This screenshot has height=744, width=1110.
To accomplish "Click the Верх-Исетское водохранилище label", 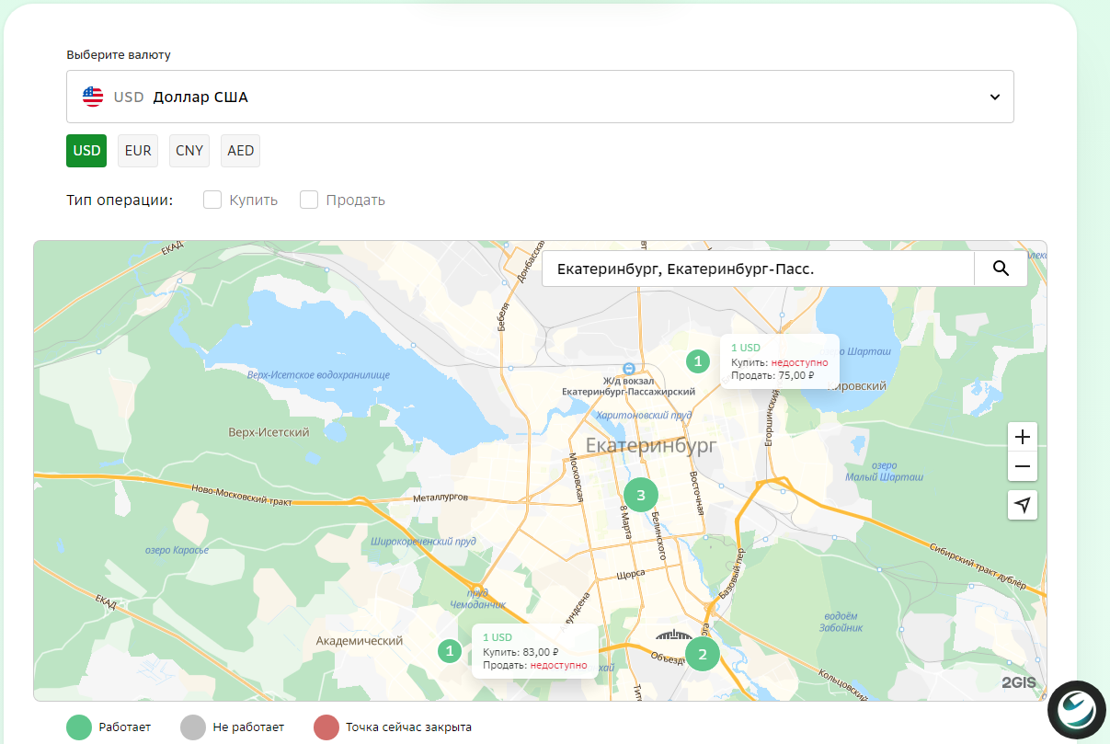I will click(x=318, y=375).
